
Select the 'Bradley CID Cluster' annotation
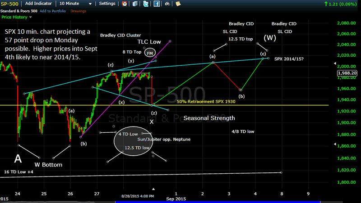[x=120, y=35]
